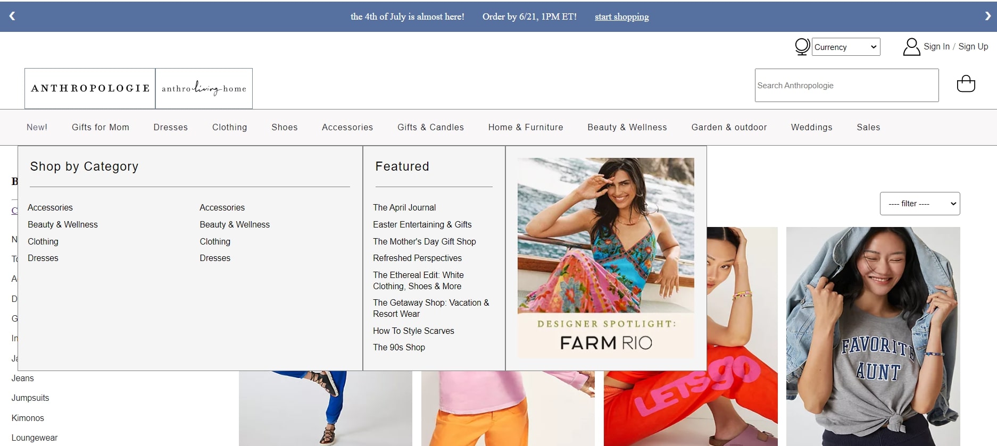Open the Sales menu
Viewport: 997px width, 446px height.
point(868,127)
